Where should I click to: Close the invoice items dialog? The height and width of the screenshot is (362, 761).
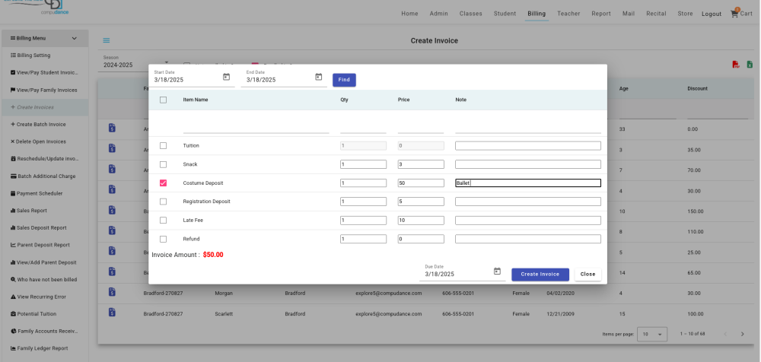587,275
